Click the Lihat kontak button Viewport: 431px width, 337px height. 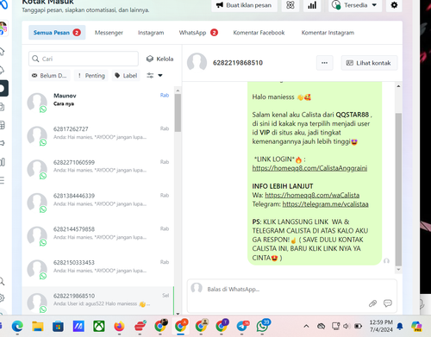tap(369, 63)
